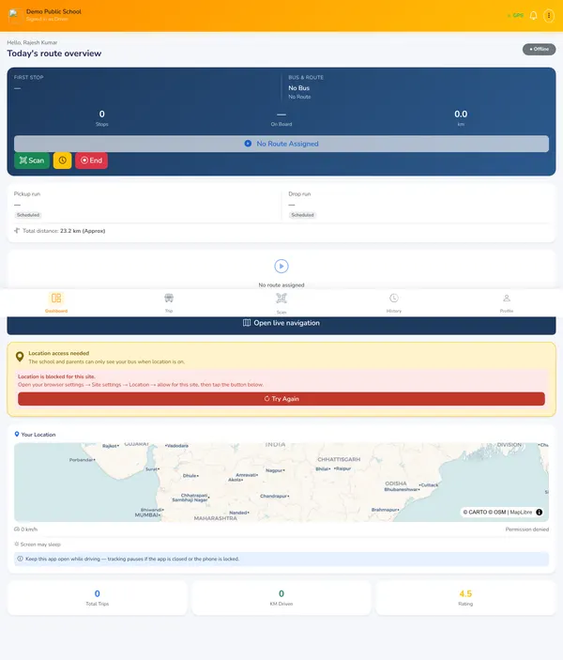Image resolution: width=563 pixels, height=660 pixels.
Task: Click the No Route Assigned bar
Action: point(281,144)
